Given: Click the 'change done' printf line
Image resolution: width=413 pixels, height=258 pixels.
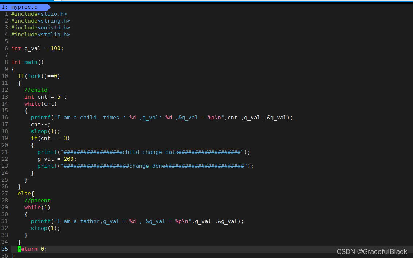Looking at the screenshot, I should [x=145, y=166].
